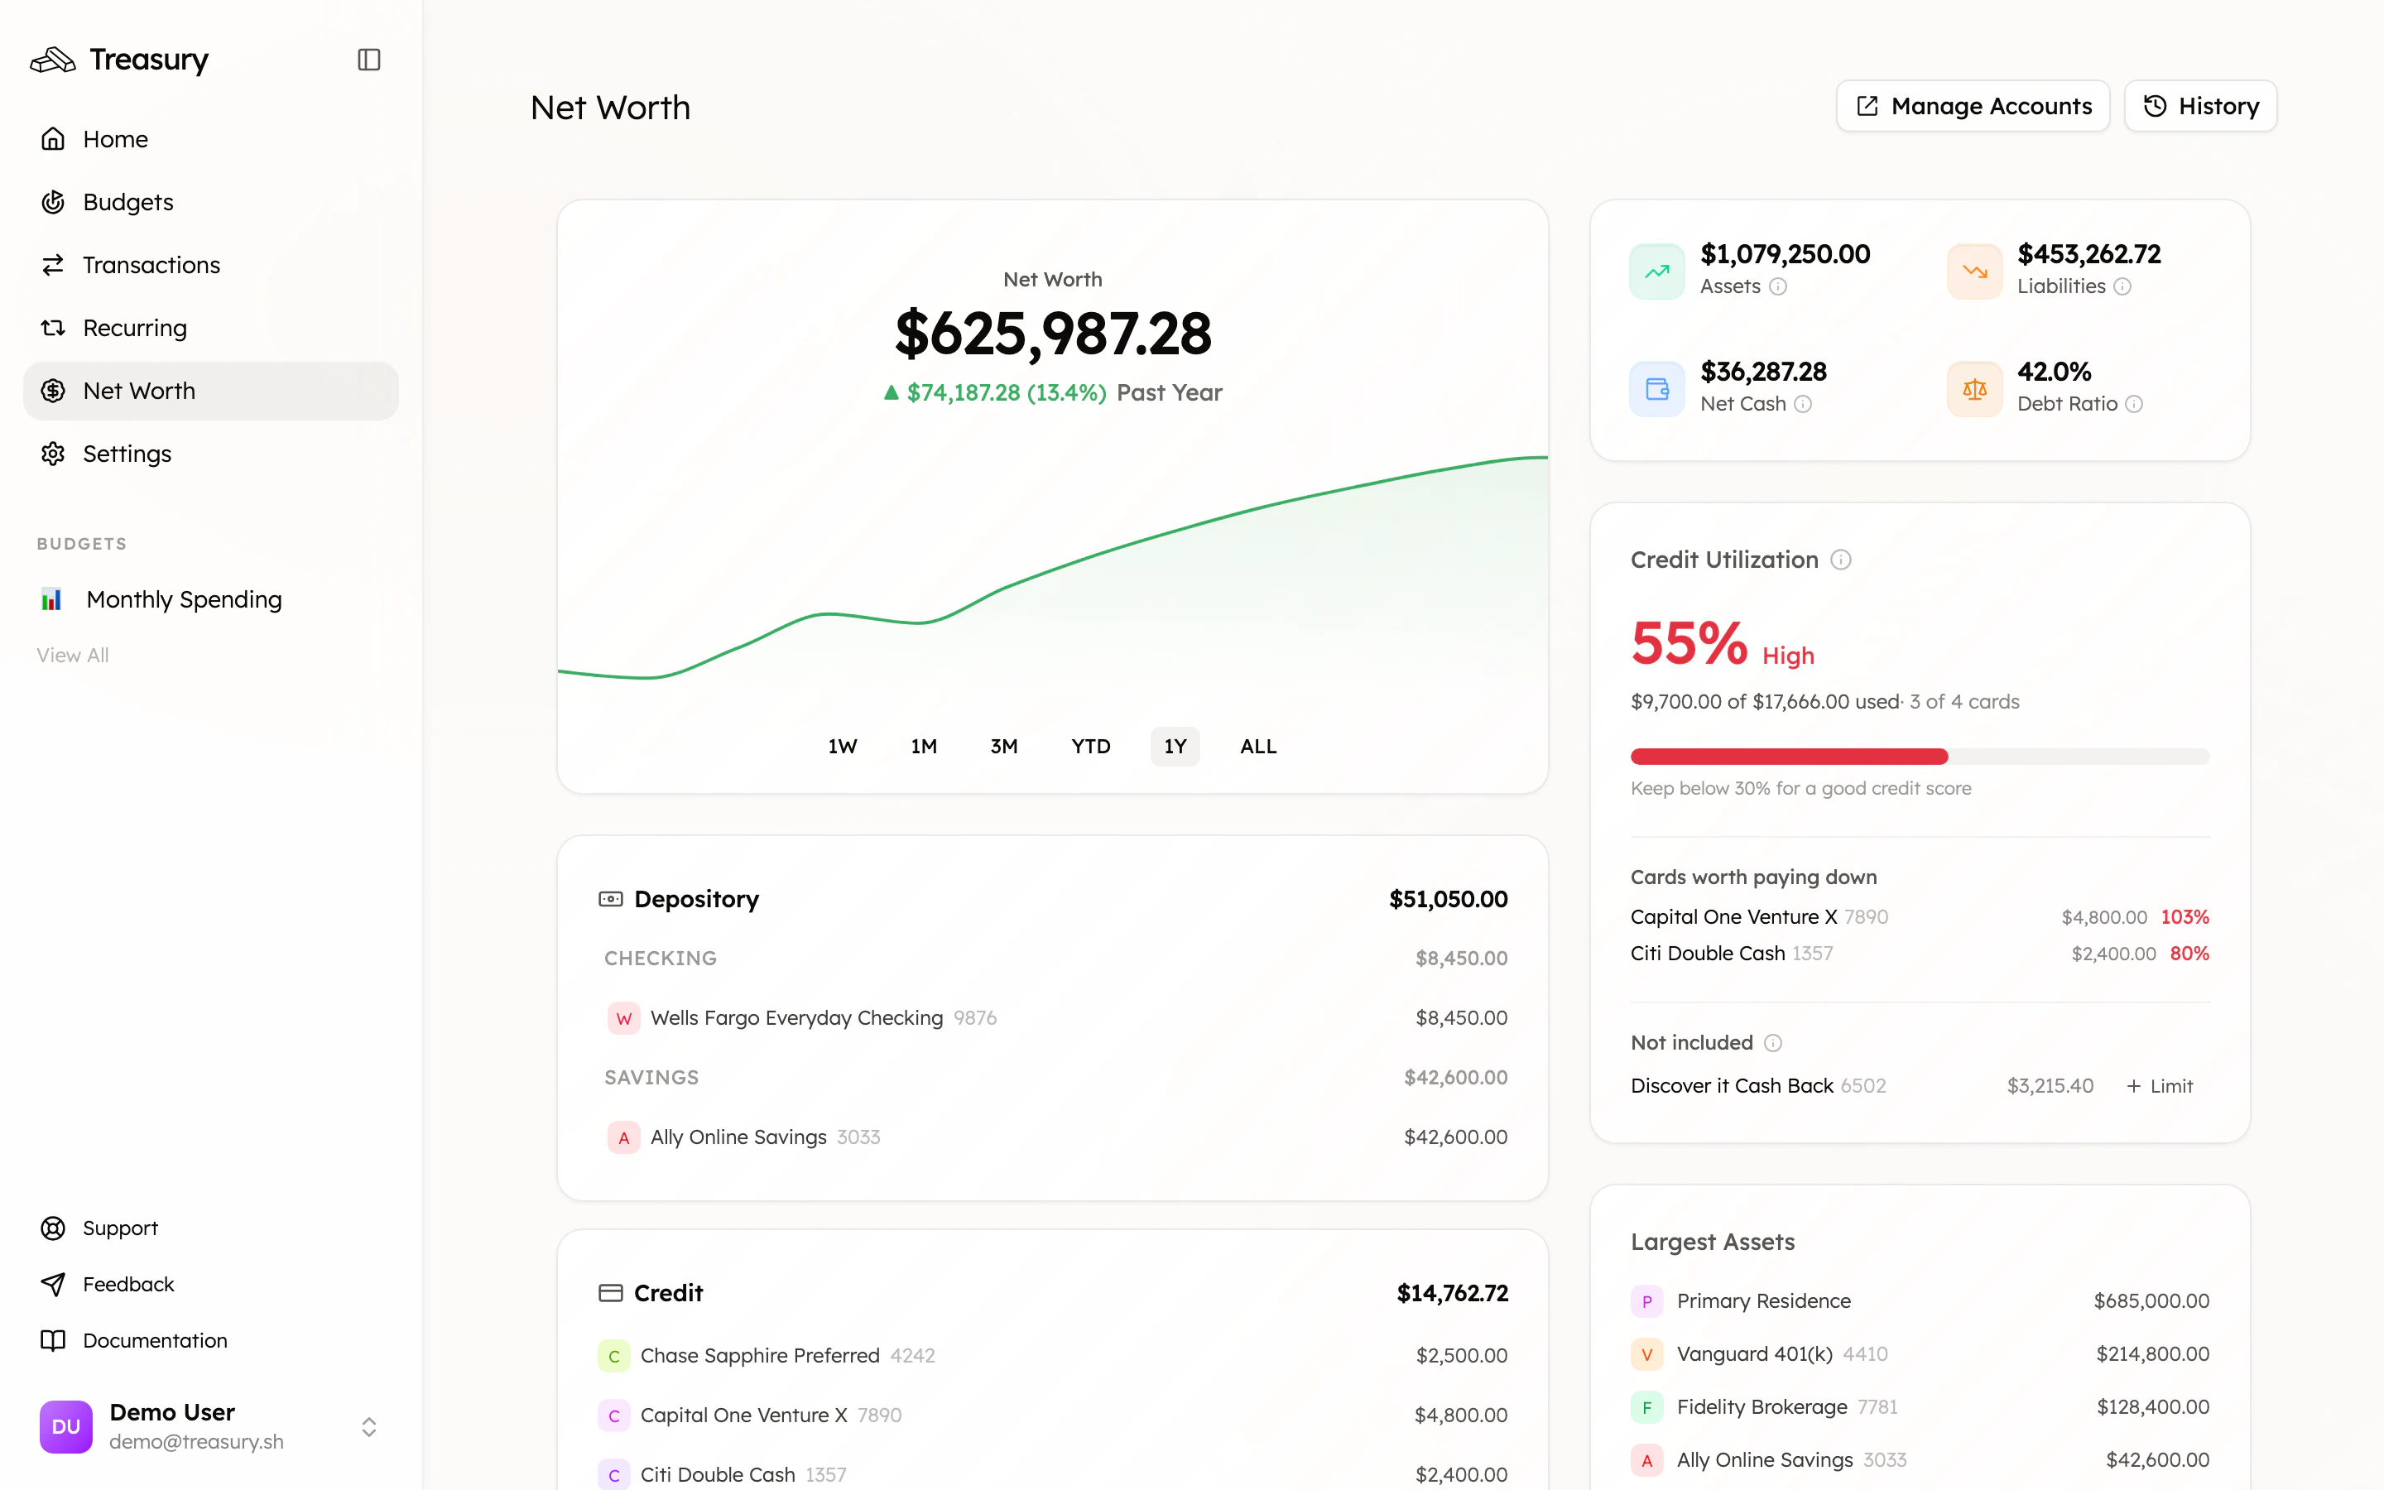The width and height of the screenshot is (2384, 1490).
Task: Click the Liabilities info icon
Action: (x=2123, y=286)
